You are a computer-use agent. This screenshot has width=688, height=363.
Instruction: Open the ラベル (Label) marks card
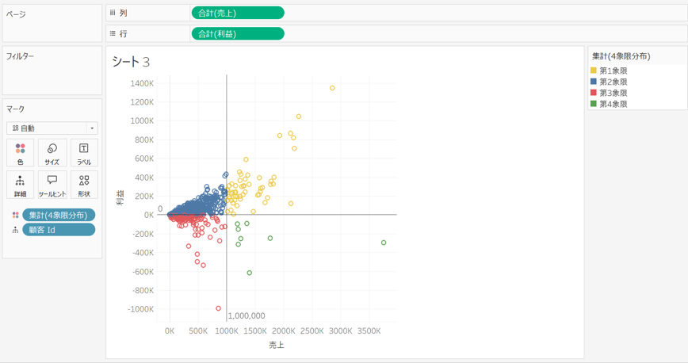[84, 153]
